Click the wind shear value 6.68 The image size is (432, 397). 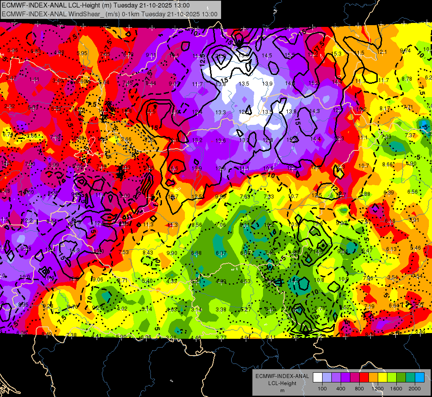coord(196,253)
